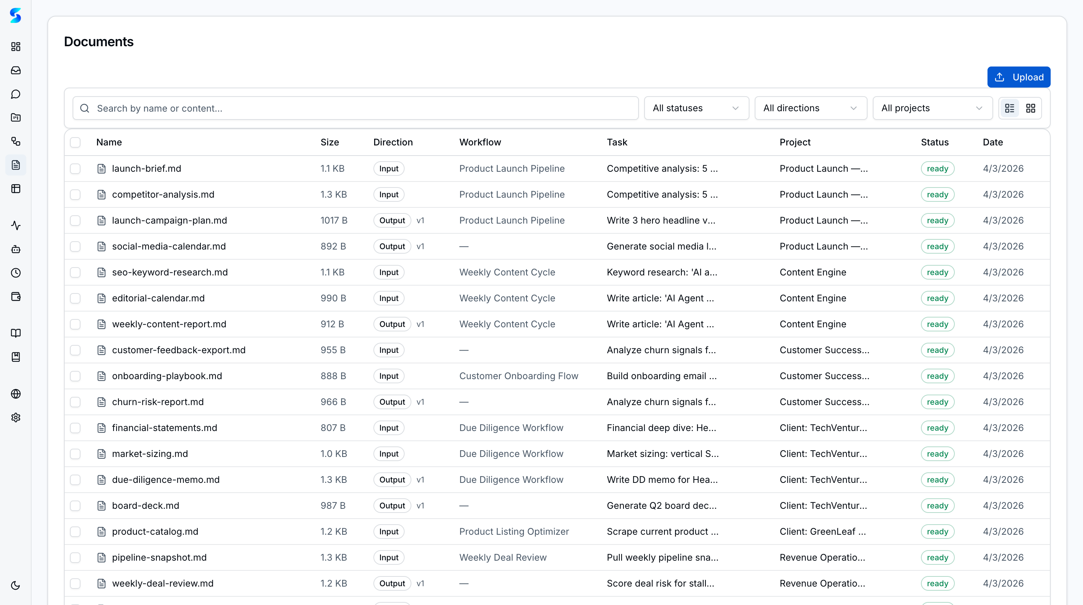
Task: Switch to grid view layout icon
Action: 1030,108
